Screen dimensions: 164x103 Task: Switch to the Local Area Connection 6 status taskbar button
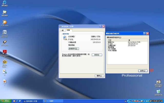click(33, 101)
